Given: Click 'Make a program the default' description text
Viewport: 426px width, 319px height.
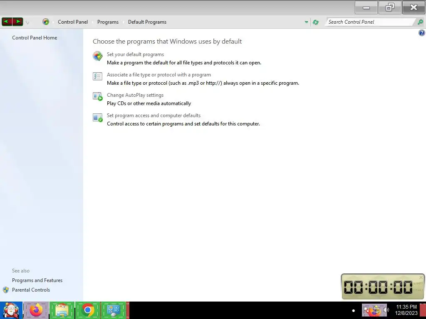Looking at the screenshot, I should (184, 63).
